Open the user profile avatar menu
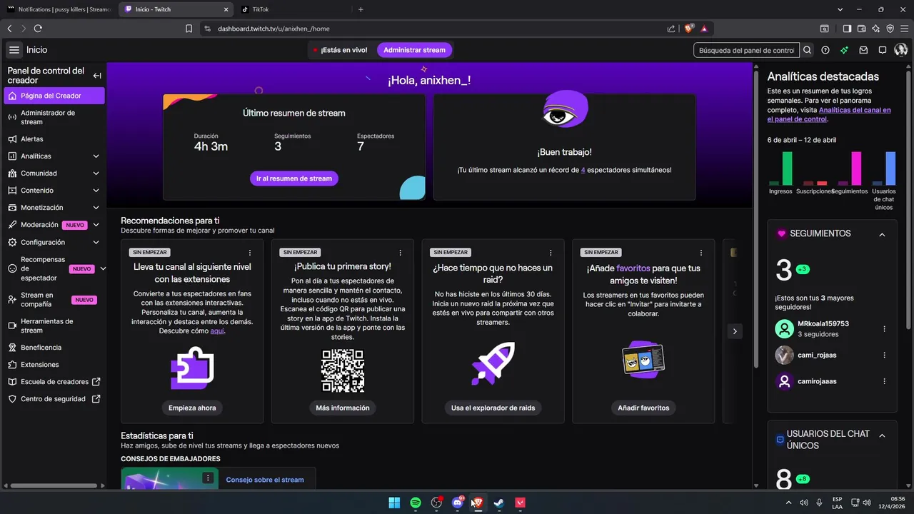This screenshot has height=514, width=914. coord(900,50)
